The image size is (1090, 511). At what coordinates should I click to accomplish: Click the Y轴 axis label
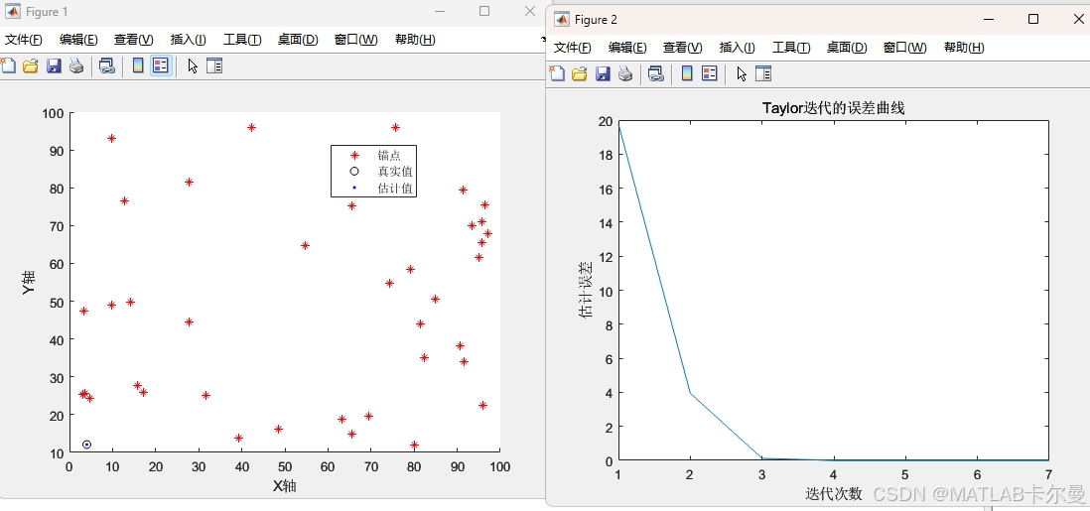coord(29,282)
